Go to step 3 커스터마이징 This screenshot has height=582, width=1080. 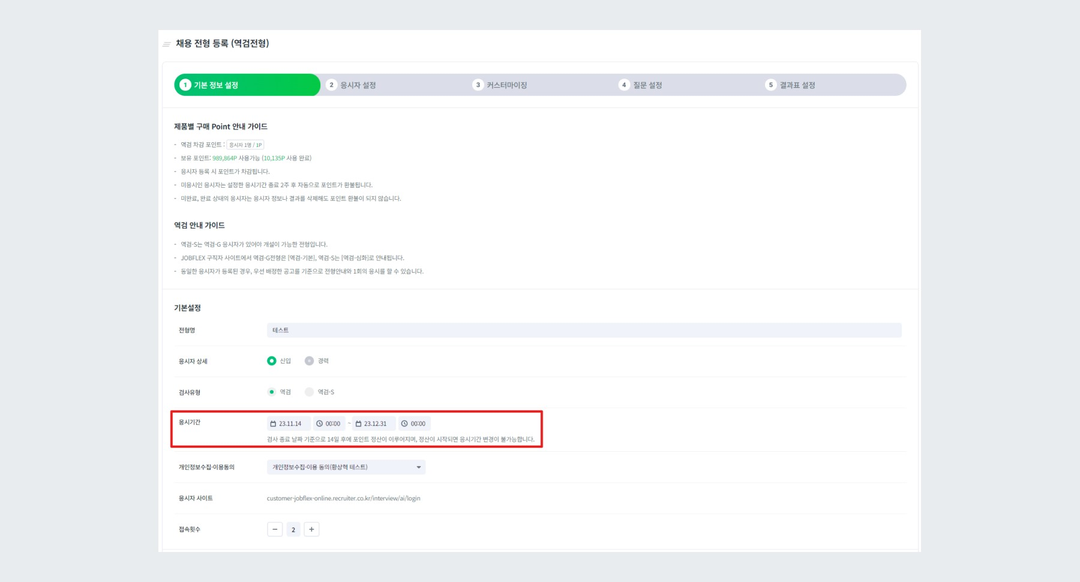500,85
